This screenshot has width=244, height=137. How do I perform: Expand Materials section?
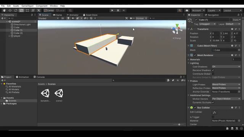pos(189,59)
